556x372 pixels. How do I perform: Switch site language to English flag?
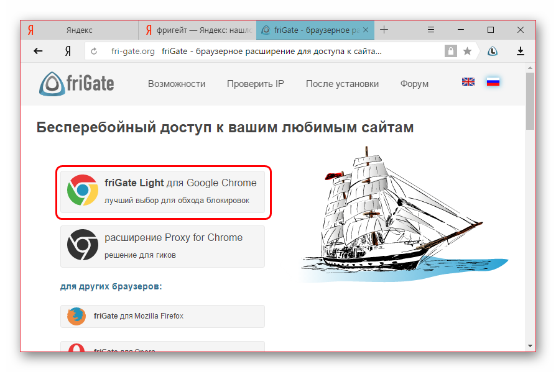click(468, 81)
